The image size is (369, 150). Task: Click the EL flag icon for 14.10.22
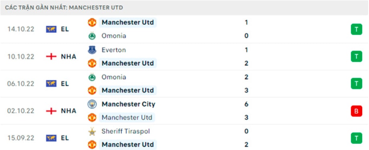[x=51, y=29]
